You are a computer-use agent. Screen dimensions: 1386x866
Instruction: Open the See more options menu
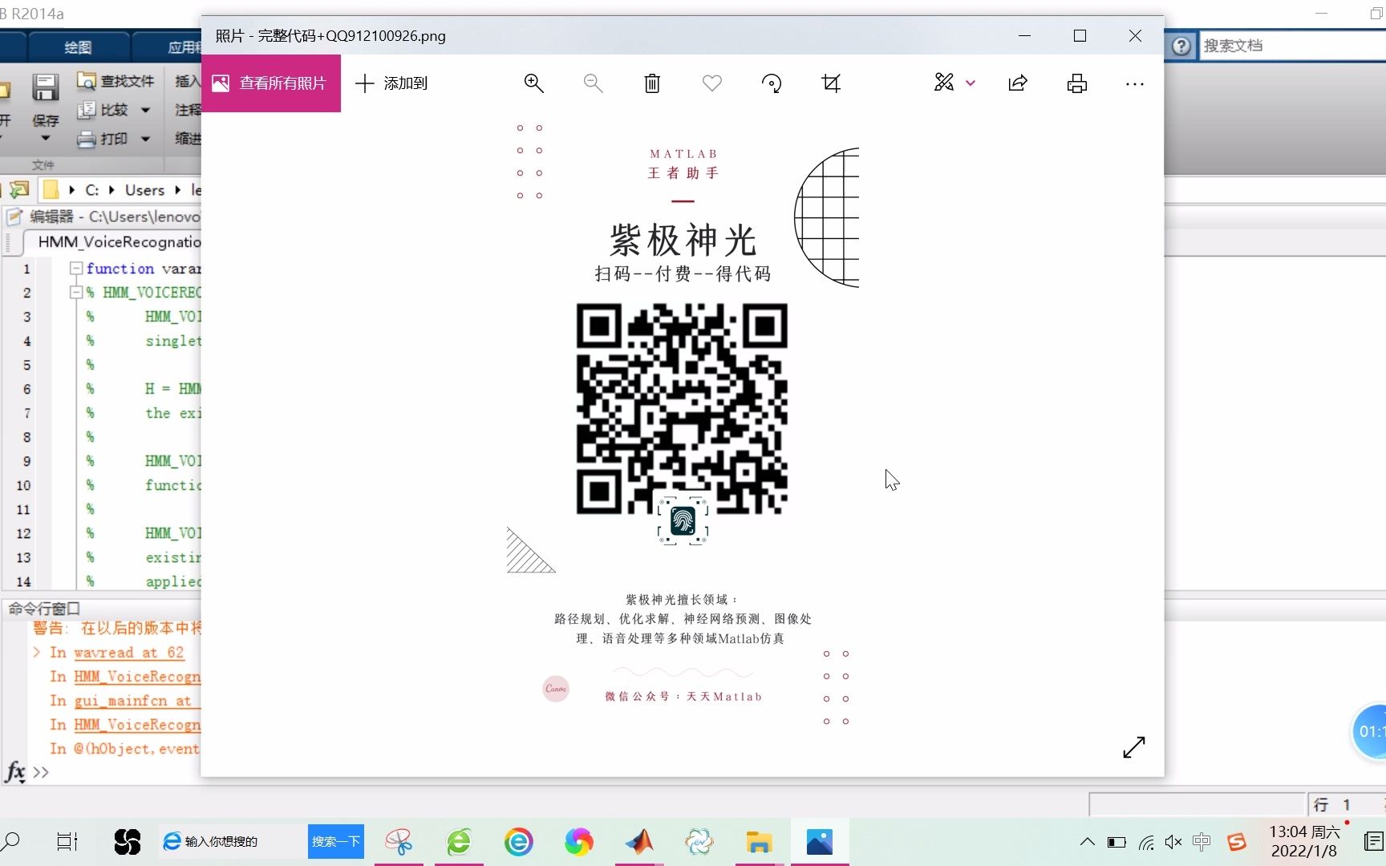tap(1135, 83)
